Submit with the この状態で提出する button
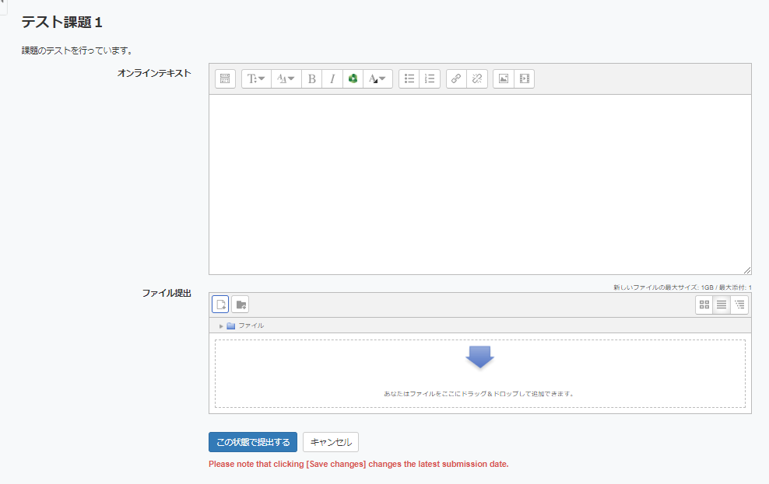769x484 pixels. pos(253,442)
